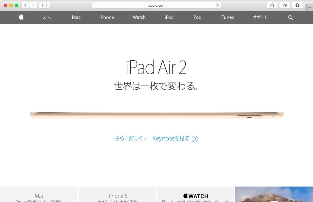Show the Safari sidebar
The width and height of the screenshot is (313, 202).
click(44, 5)
